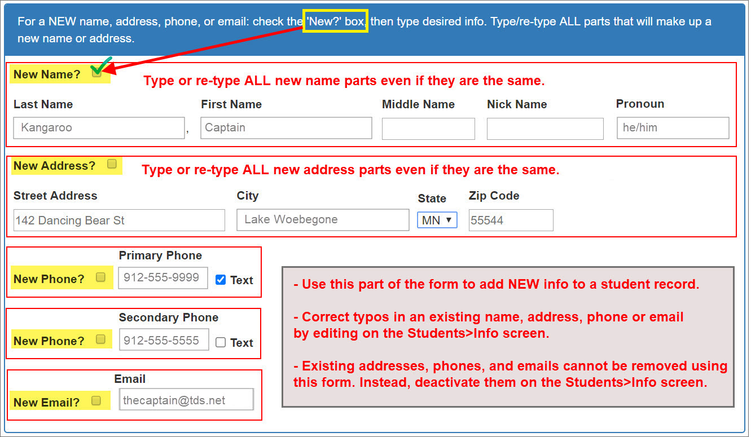This screenshot has height=437, width=751.
Task: Open the State dropdown showing MN
Action: point(437,220)
